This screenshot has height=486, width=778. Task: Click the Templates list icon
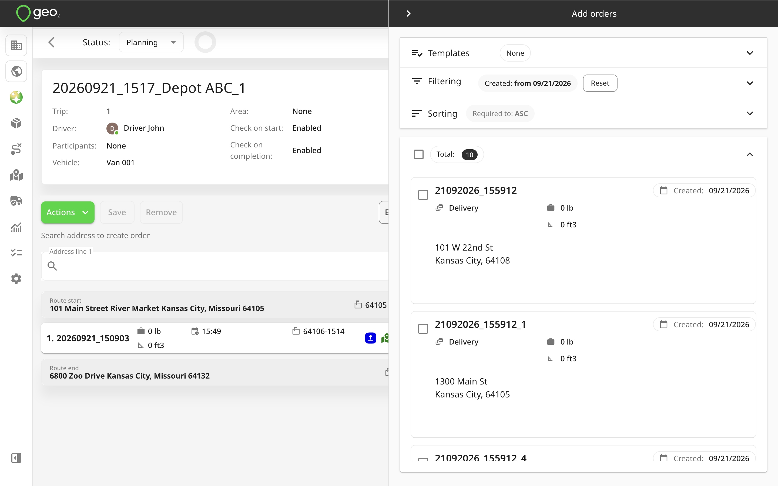point(417,53)
